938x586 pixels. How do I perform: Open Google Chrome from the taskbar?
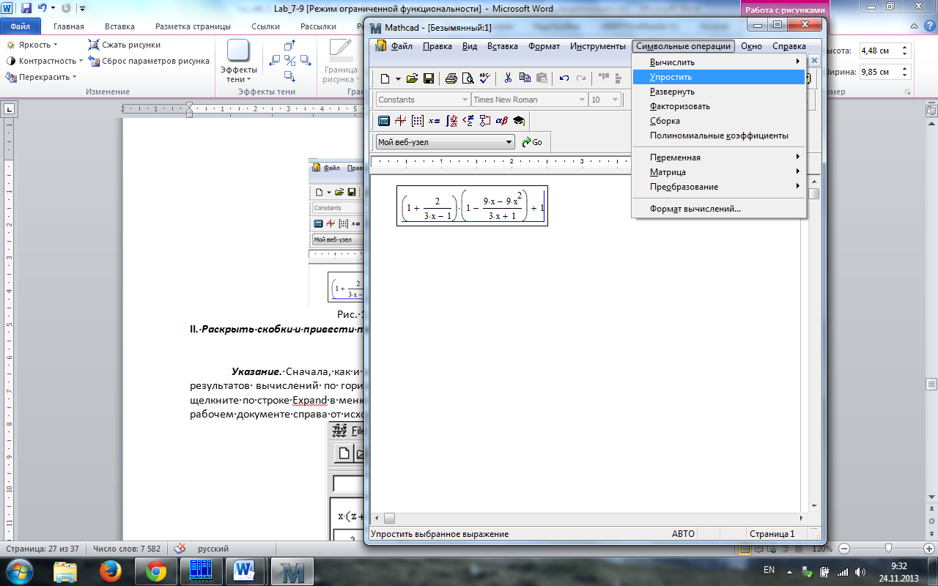[x=155, y=571]
